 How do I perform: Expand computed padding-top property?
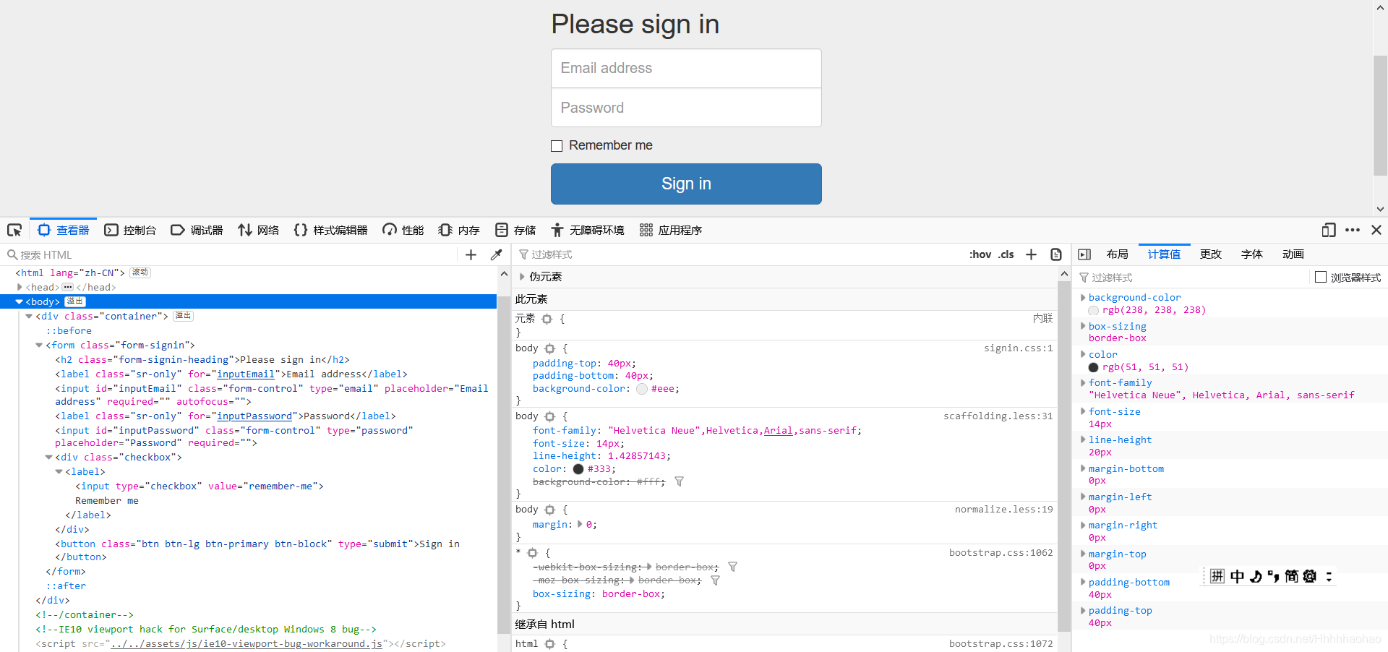coord(1082,610)
